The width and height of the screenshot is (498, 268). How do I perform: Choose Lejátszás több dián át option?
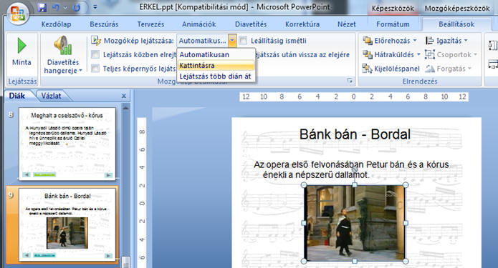point(216,76)
